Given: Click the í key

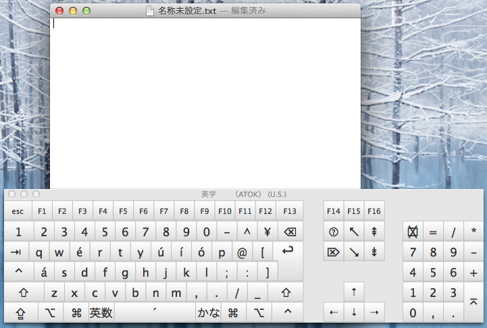Looking at the screenshot, I should pyautogui.click(x=181, y=252).
